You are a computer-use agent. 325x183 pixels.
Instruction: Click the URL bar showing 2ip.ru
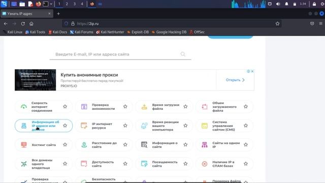(x=172, y=24)
